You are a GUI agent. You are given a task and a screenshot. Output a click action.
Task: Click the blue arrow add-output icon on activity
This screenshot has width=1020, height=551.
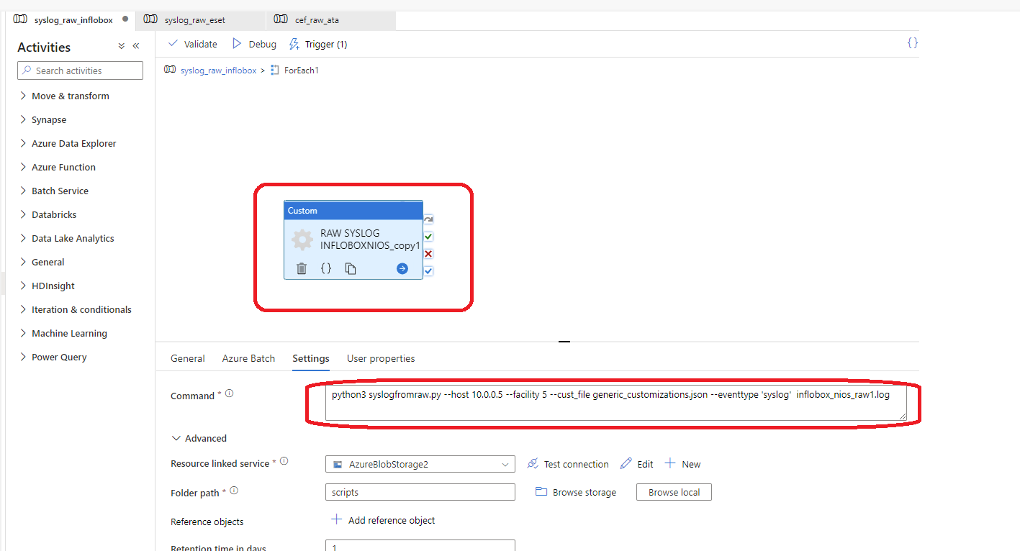(x=402, y=268)
